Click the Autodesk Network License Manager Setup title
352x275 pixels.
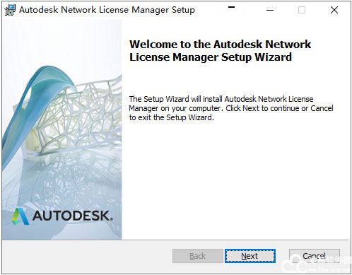107,10
